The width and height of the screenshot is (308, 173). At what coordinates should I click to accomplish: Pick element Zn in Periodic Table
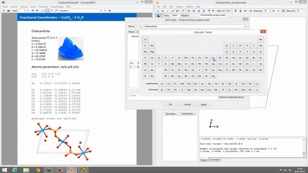click(x=220, y=58)
